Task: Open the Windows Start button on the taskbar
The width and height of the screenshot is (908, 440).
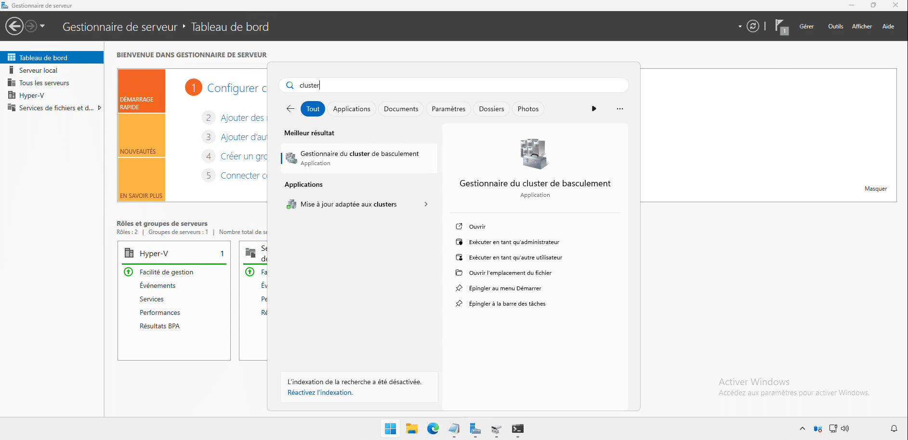Action: 391,428
